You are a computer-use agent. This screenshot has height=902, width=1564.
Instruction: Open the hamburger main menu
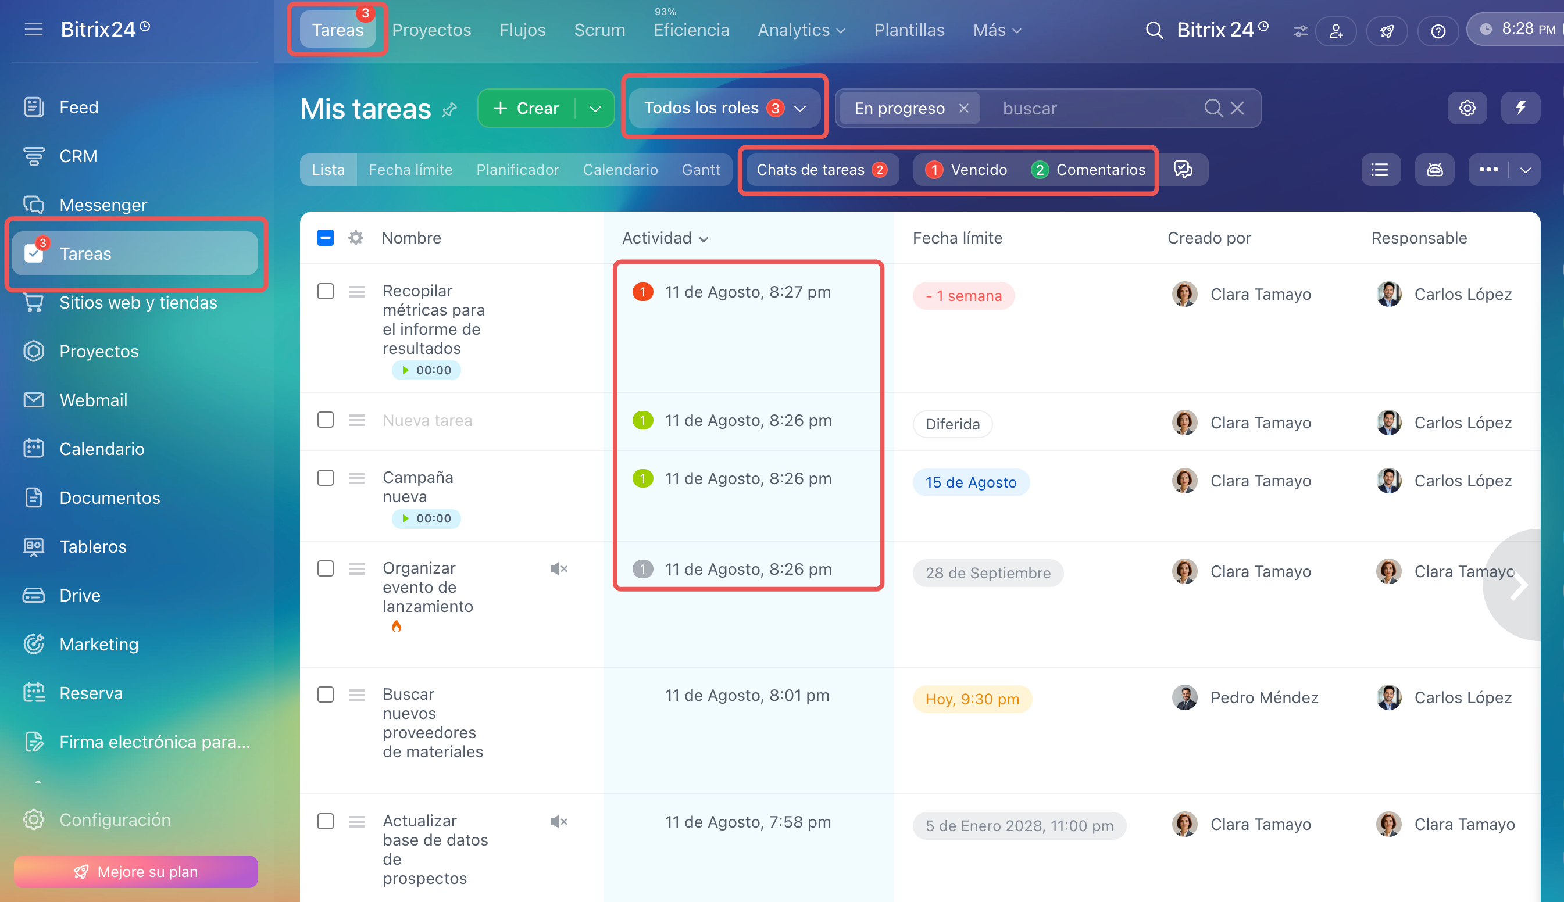pos(34,29)
